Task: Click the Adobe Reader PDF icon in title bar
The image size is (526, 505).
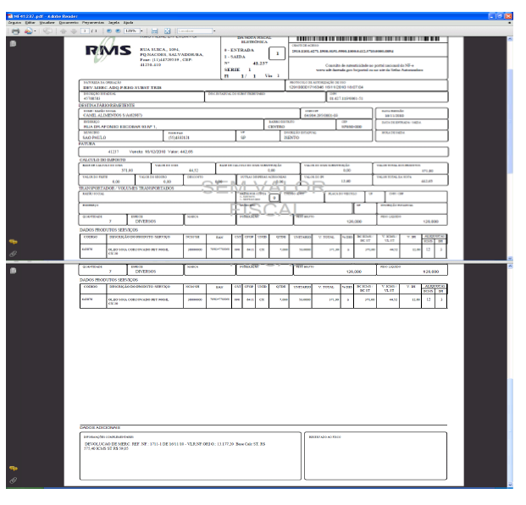Action: click(9, 16)
